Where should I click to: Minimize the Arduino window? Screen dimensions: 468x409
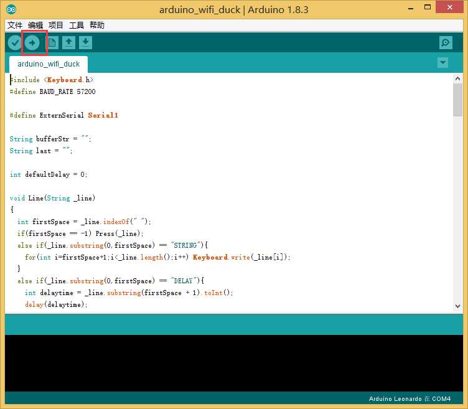tap(411, 7)
